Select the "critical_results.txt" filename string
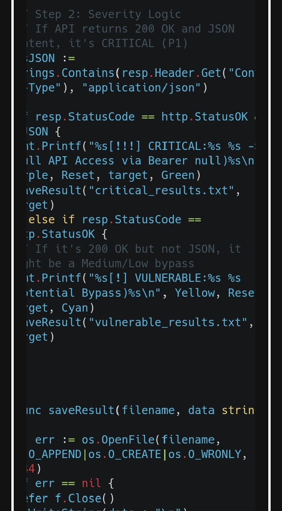This screenshot has height=511, width=282. coord(162,190)
